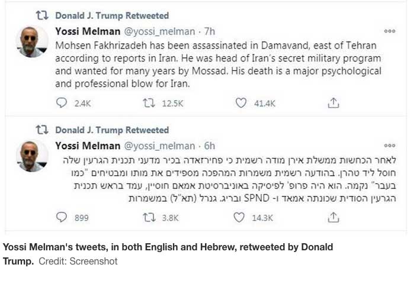Open Yossi Melman's avatar on second tweet
Screen dimensions: 410x287
[32, 156]
